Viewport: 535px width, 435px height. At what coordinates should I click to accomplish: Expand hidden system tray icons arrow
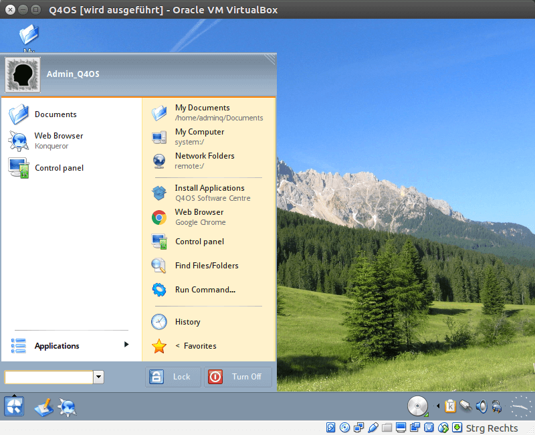(x=438, y=406)
